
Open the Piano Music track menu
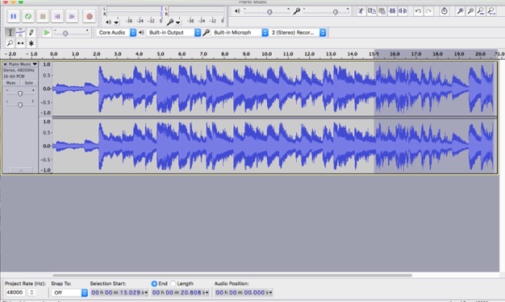click(x=23, y=64)
